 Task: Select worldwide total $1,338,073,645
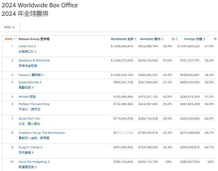(x=122, y=60)
